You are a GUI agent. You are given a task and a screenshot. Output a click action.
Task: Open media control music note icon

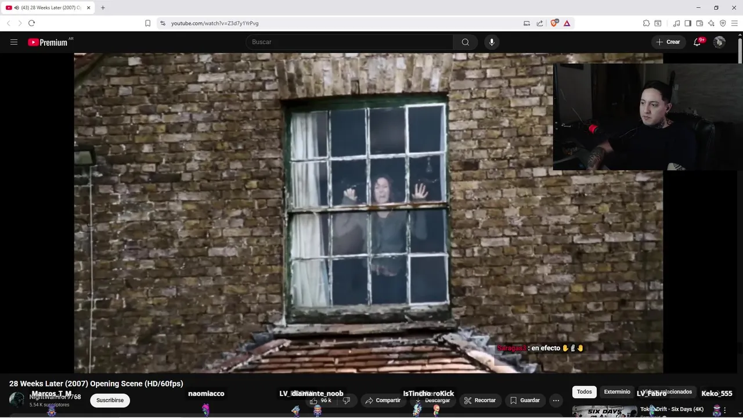[676, 23]
